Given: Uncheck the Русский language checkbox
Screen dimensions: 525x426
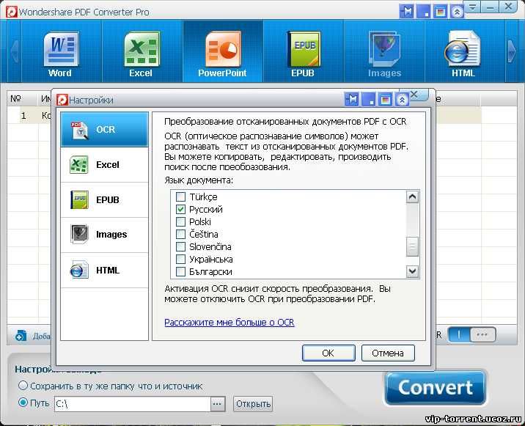Looking at the screenshot, I should (x=180, y=209).
